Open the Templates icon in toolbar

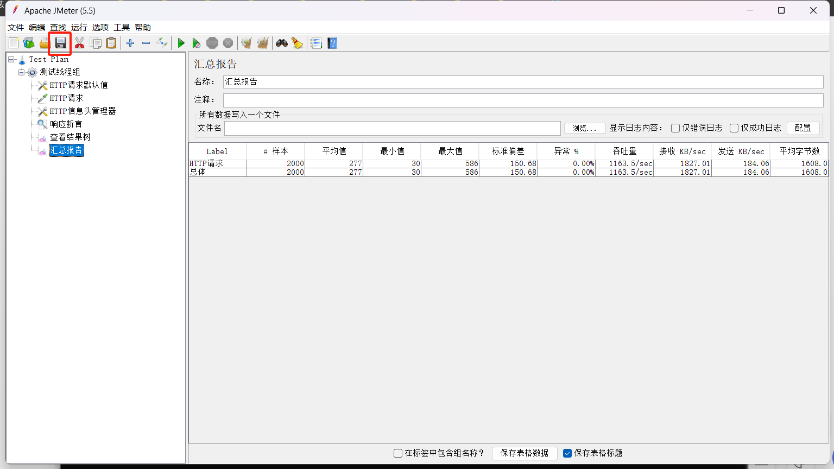tap(29, 43)
